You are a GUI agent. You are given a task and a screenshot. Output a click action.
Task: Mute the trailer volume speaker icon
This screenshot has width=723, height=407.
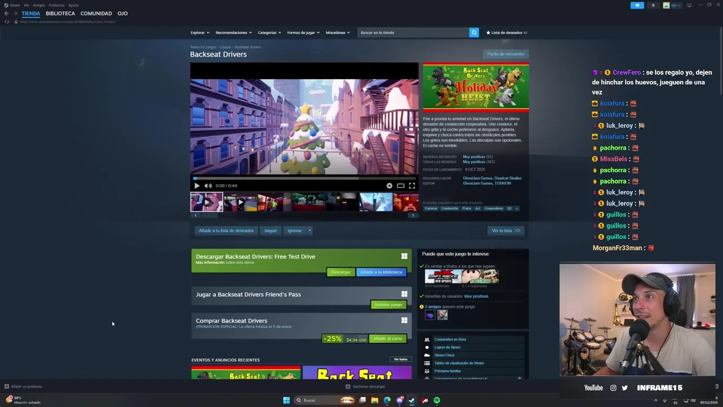(208, 185)
